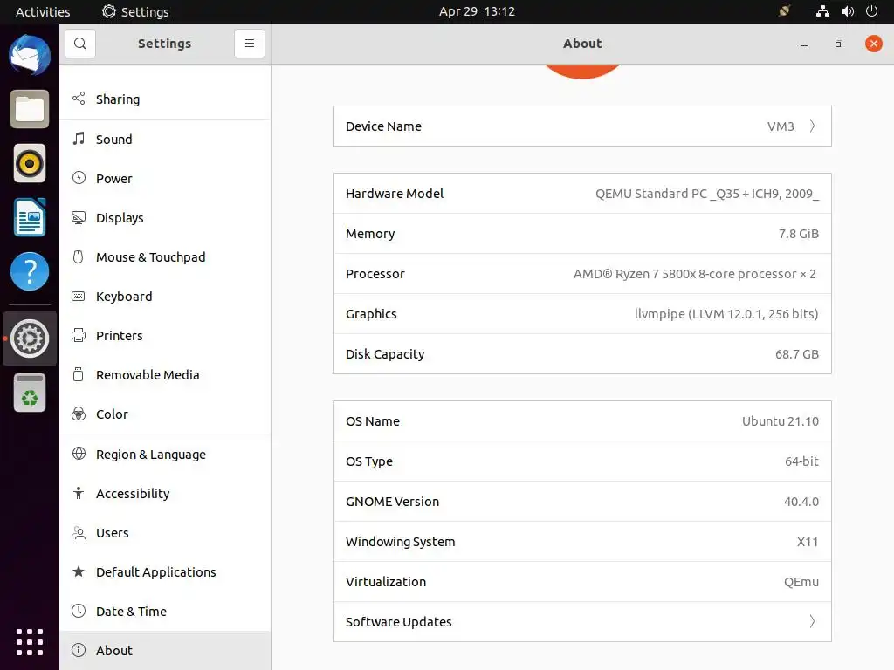Click the OS Type value 64-bit
Image resolution: width=894 pixels, height=670 pixels.
(x=801, y=461)
